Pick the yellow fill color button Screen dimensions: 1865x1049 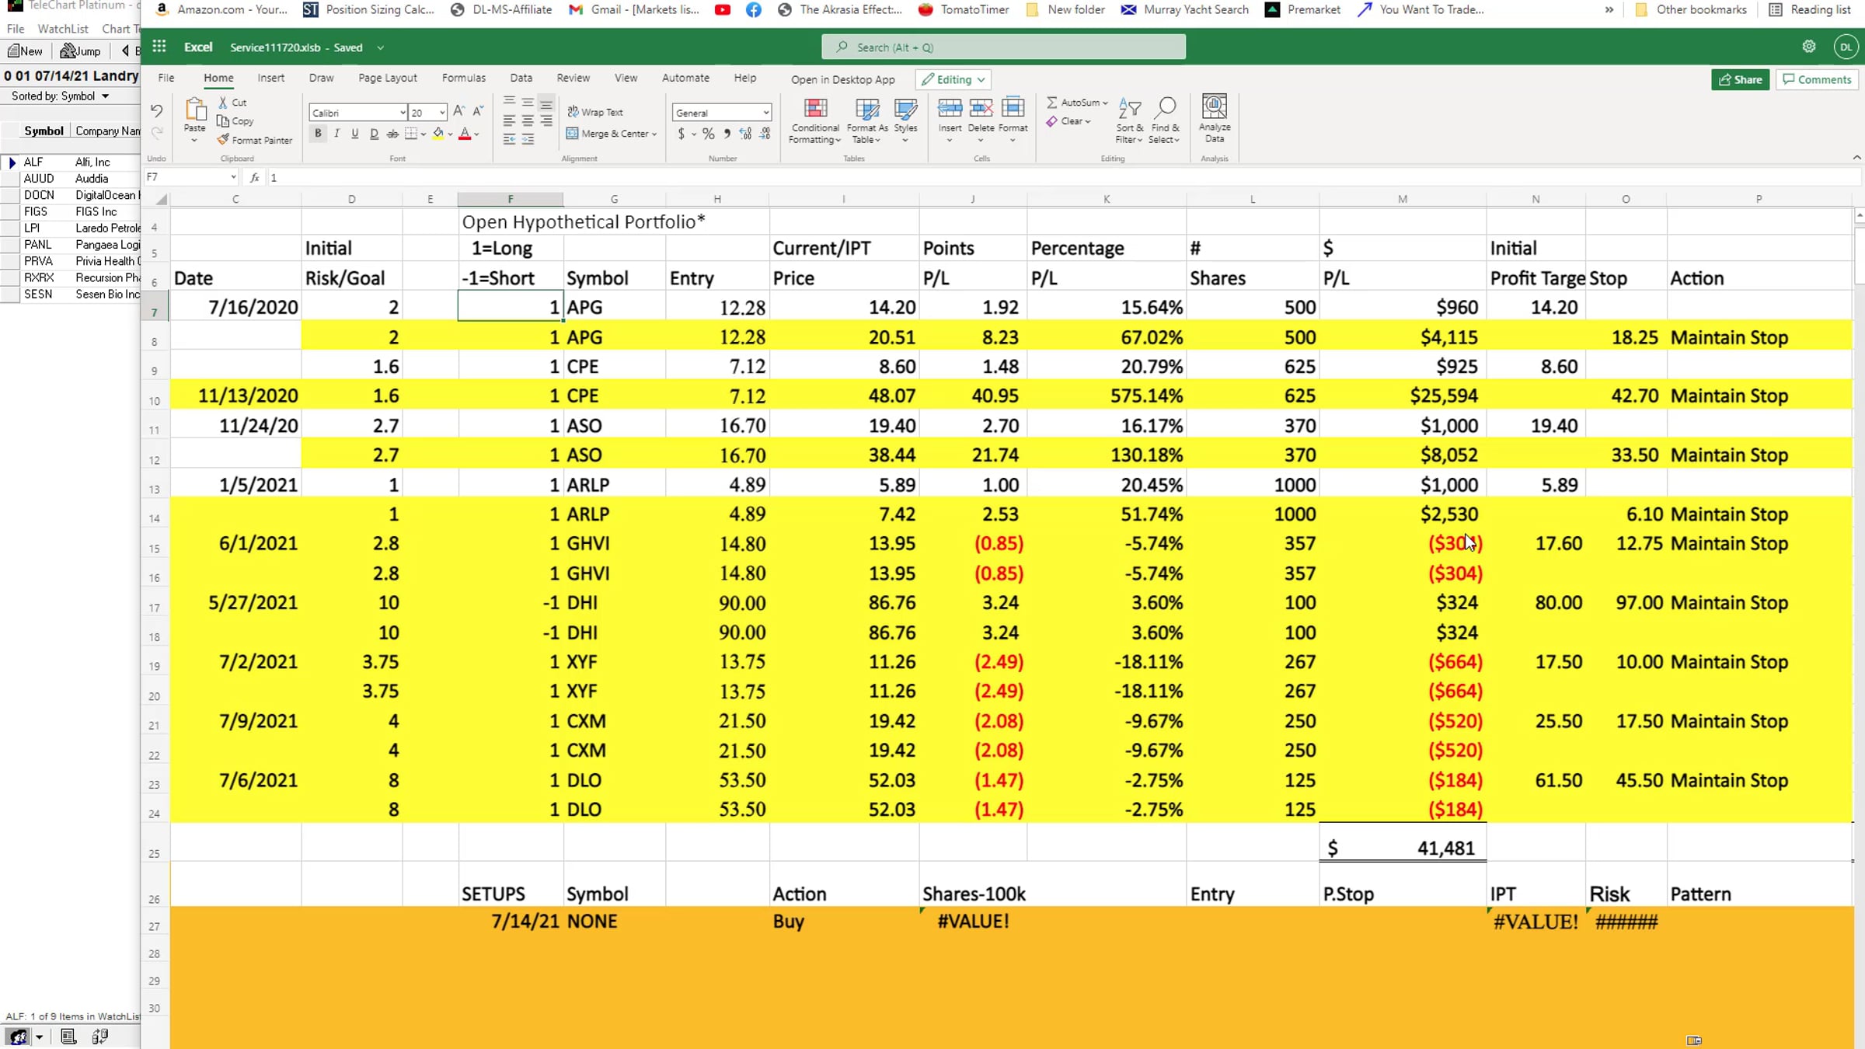point(438,134)
